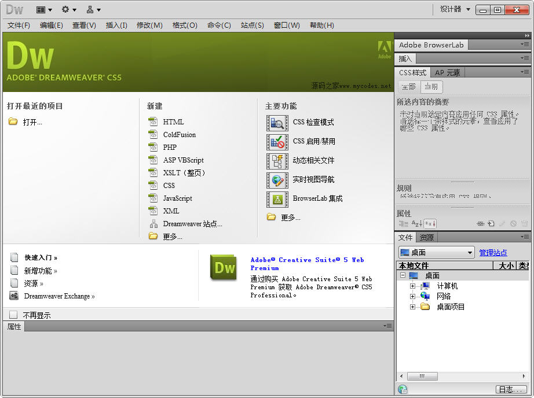Select 更多... under 主要功能 column
The height and width of the screenshot is (398, 534).
(x=291, y=218)
